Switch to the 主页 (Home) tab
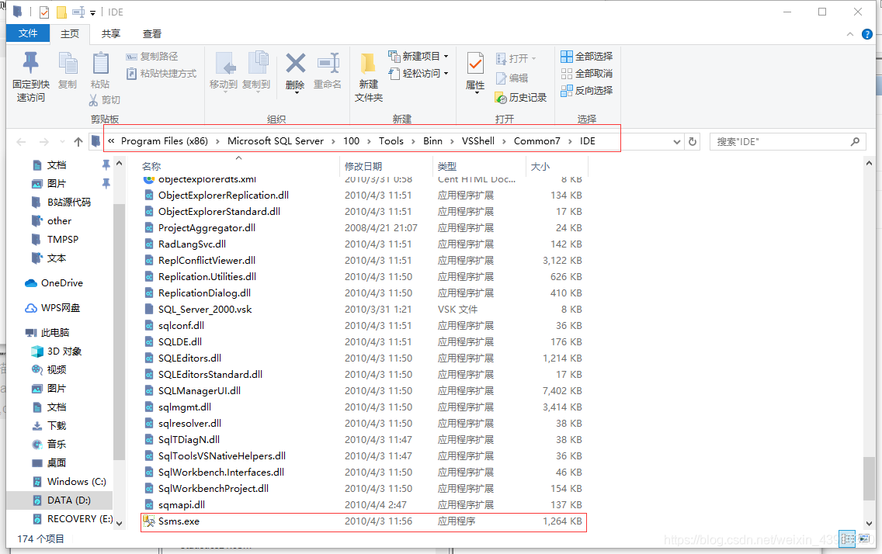Image resolution: width=882 pixels, height=554 pixels. tap(70, 33)
